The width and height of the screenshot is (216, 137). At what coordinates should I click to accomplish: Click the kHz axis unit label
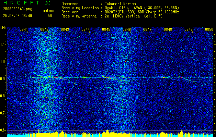(3, 28)
